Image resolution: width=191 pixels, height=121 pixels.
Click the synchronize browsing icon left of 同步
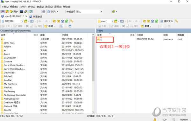[7, 11]
